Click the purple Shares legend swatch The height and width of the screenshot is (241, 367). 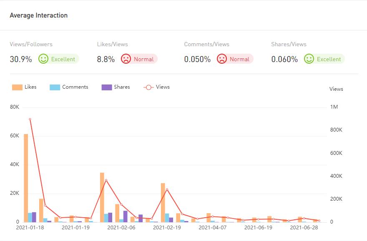[107, 87]
